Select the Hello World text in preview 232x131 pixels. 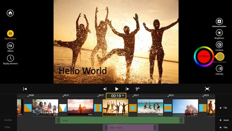pyautogui.click(x=83, y=70)
